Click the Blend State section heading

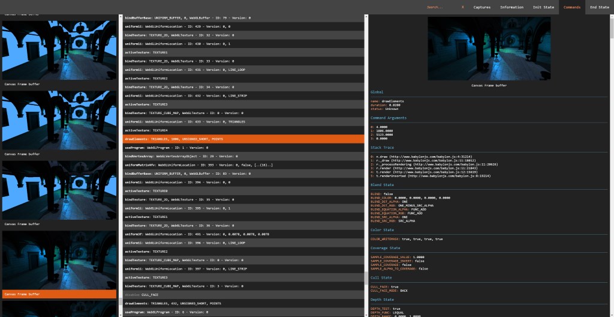pos(382,185)
